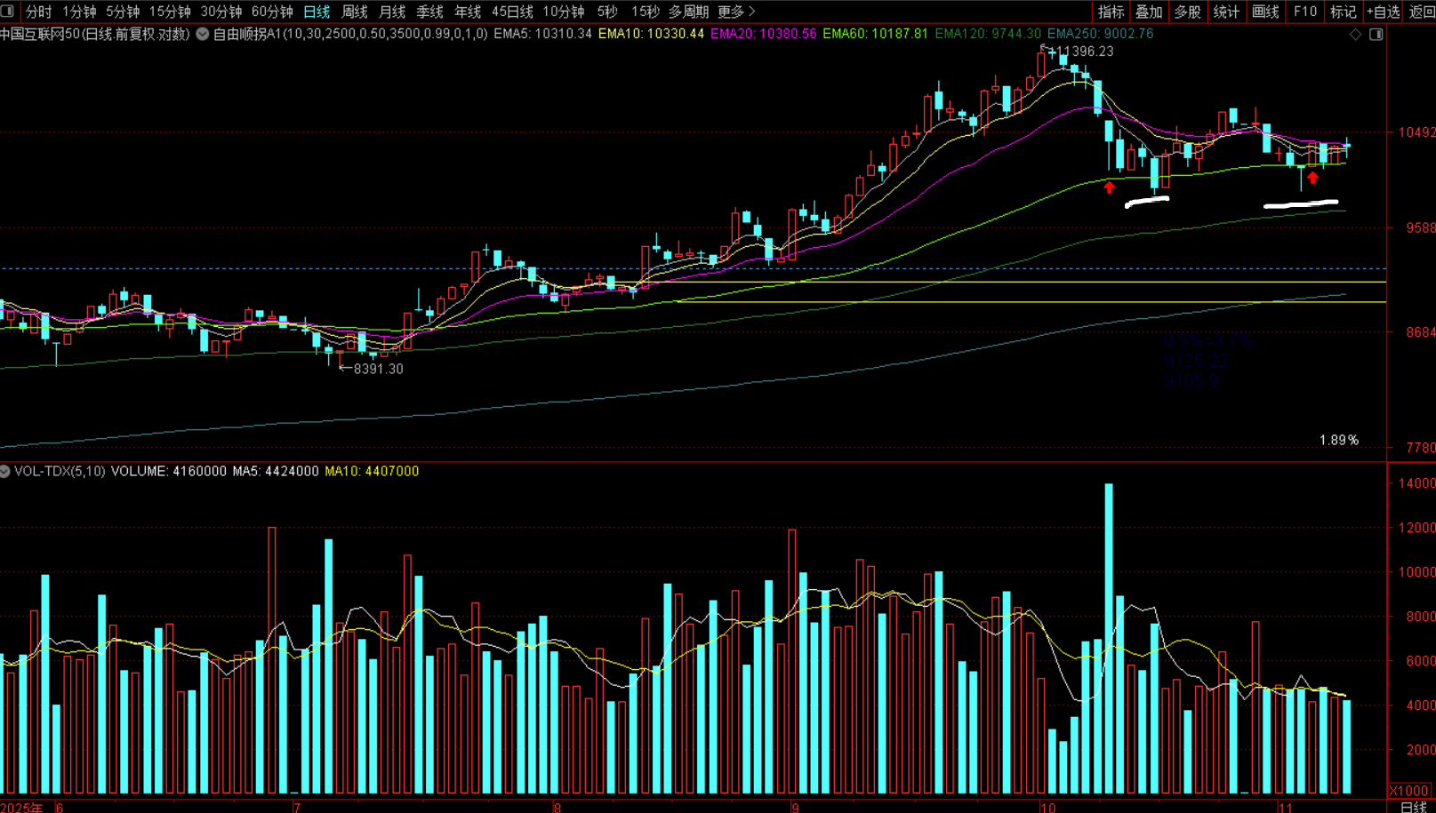Add stock via +自选 button
Image resolution: width=1436 pixels, height=813 pixels.
coord(1383,12)
